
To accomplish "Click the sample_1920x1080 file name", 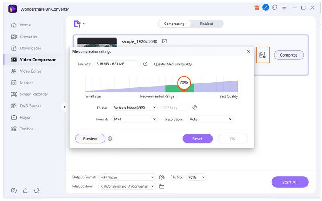I will coord(139,41).
